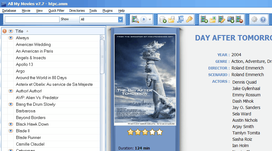Click the fifth rating star

point(160,132)
